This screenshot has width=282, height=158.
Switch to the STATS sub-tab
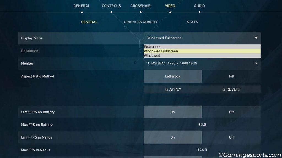(x=192, y=22)
